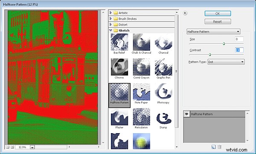Click the Sketch folder icon
Screen dimensions: 256x154
click(x=116, y=31)
